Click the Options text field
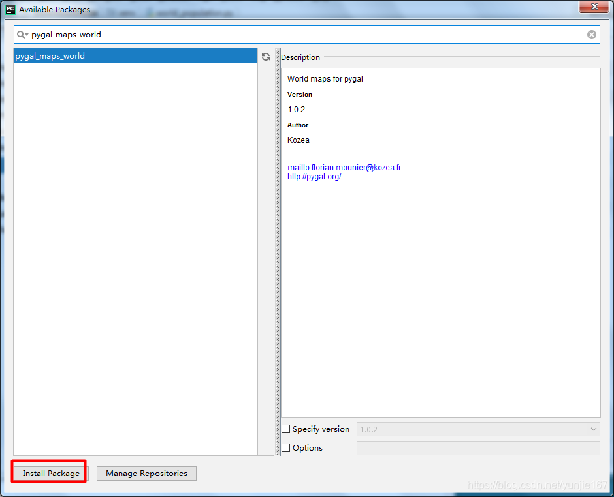Image resolution: width=614 pixels, height=497 pixels. [x=478, y=448]
